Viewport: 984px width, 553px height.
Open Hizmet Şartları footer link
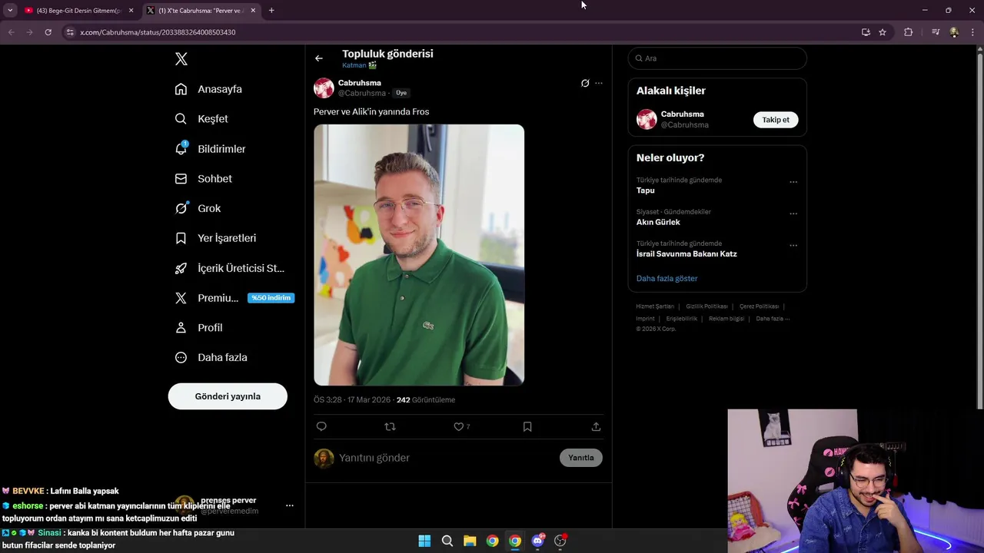coord(655,306)
